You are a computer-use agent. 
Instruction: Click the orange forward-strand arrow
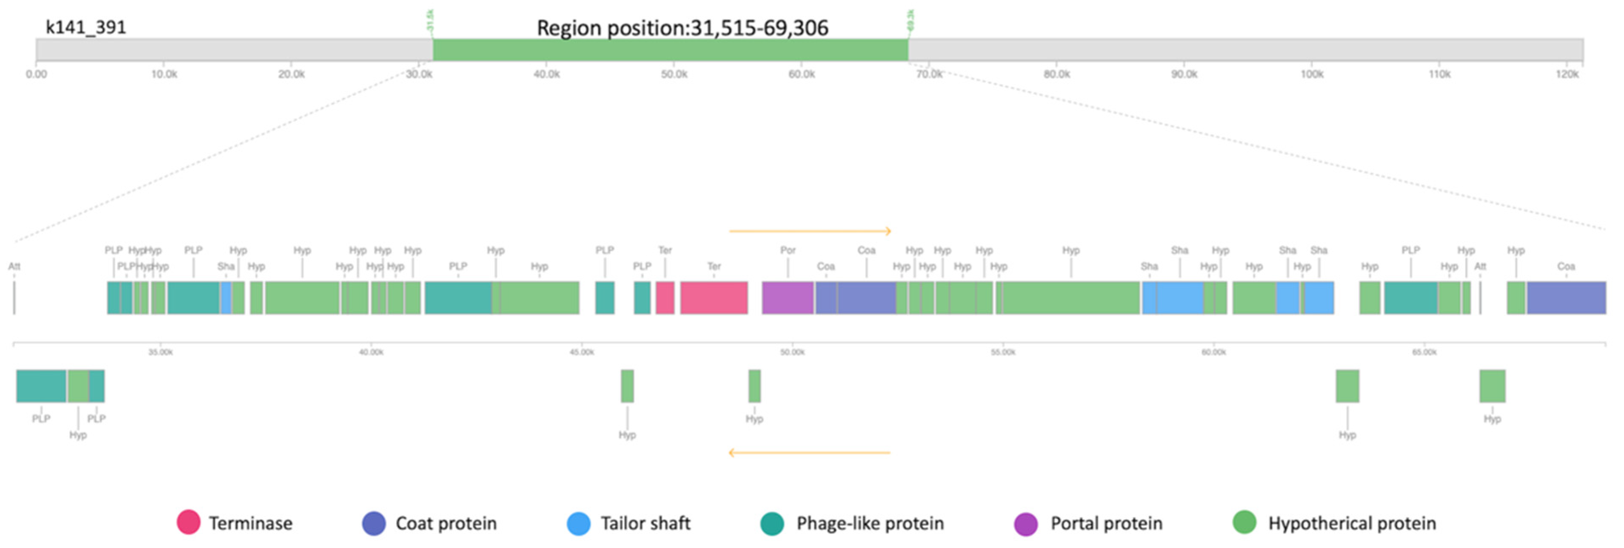coord(810,231)
